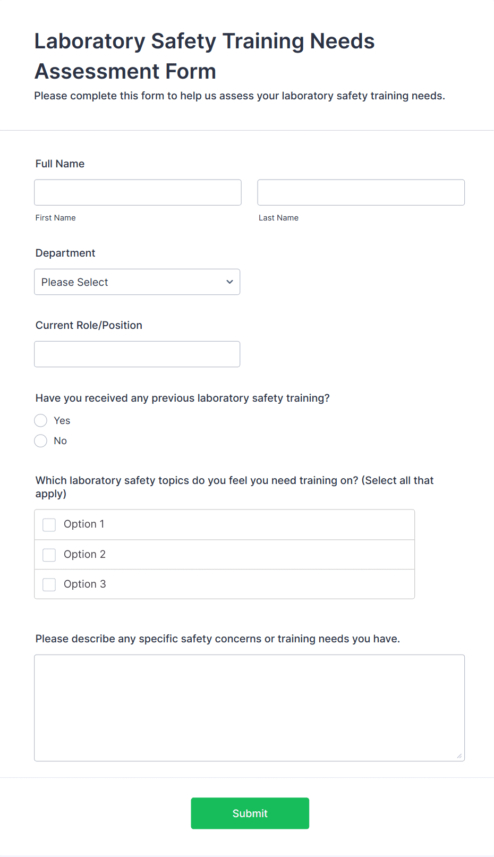
Task: Check the Option 1 checkbox
Action: click(x=49, y=525)
